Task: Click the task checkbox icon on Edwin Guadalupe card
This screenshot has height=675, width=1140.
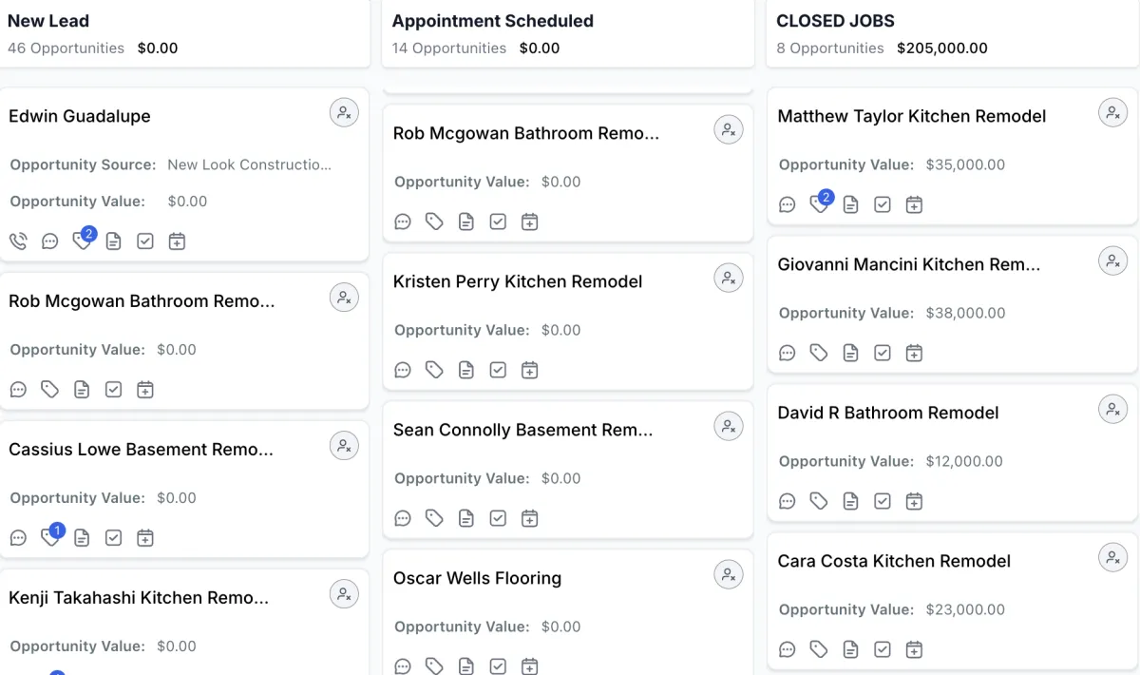Action: pyautogui.click(x=145, y=241)
